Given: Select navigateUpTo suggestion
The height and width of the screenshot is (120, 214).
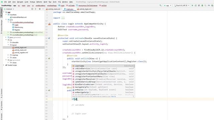Looking at the screenshot, I should pyautogui.click(x=103, y=87).
